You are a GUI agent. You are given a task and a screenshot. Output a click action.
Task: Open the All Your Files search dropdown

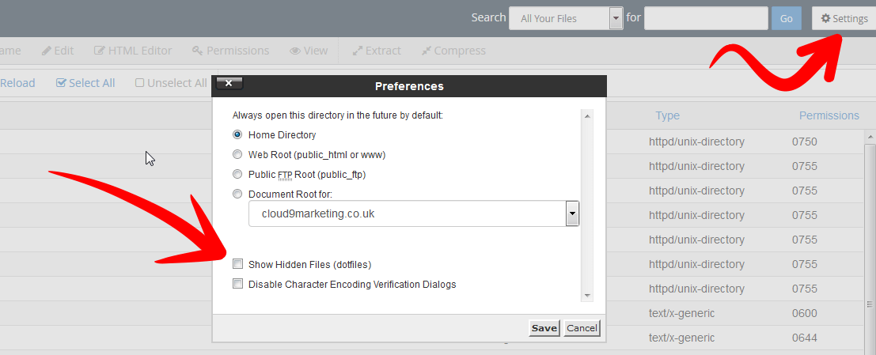[616, 18]
